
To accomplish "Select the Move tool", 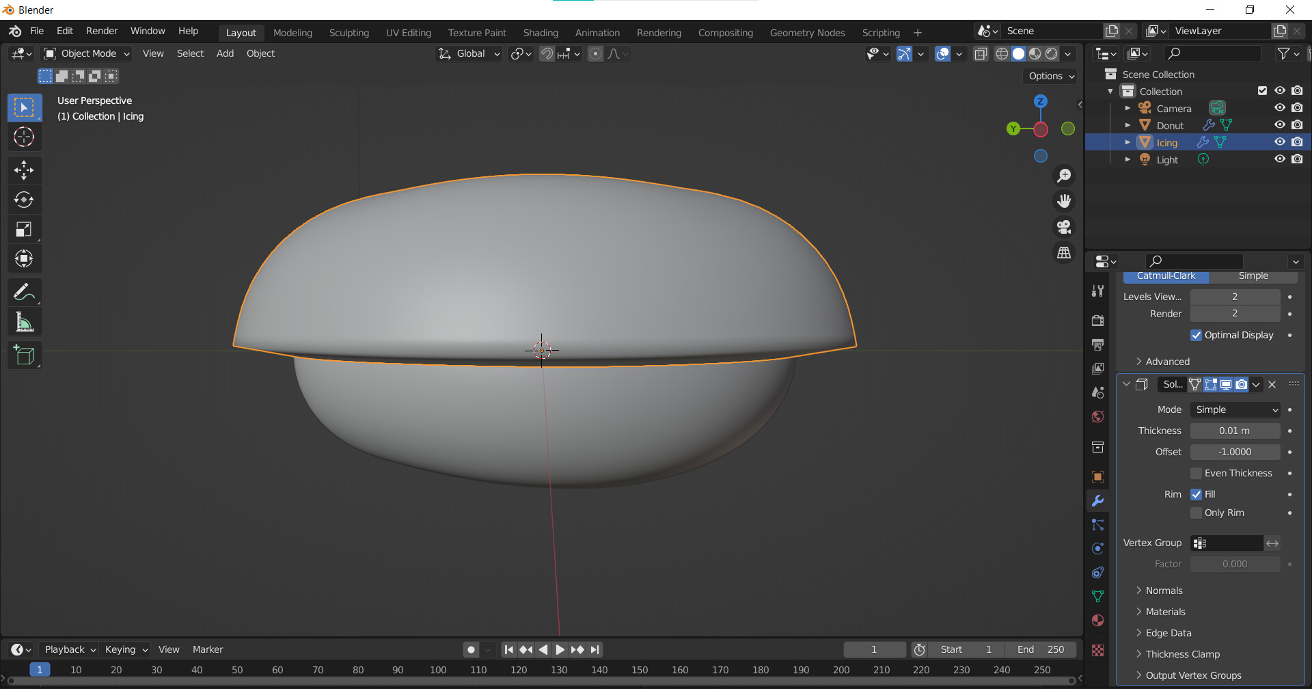I will tap(24, 170).
